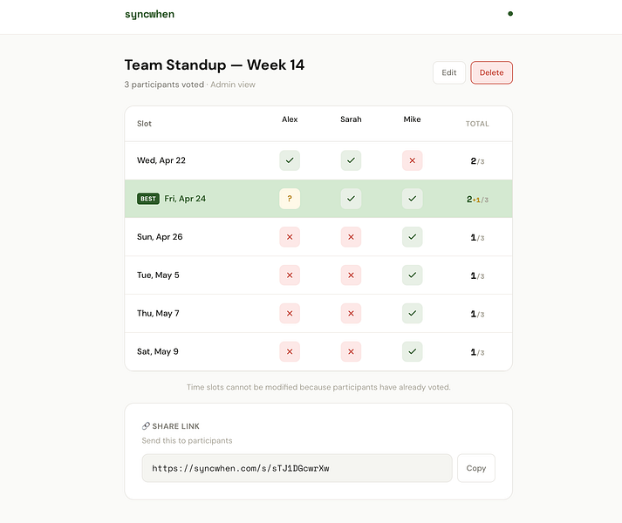Click Sarah's checkmark for Fri, Apr 24

[x=351, y=199]
